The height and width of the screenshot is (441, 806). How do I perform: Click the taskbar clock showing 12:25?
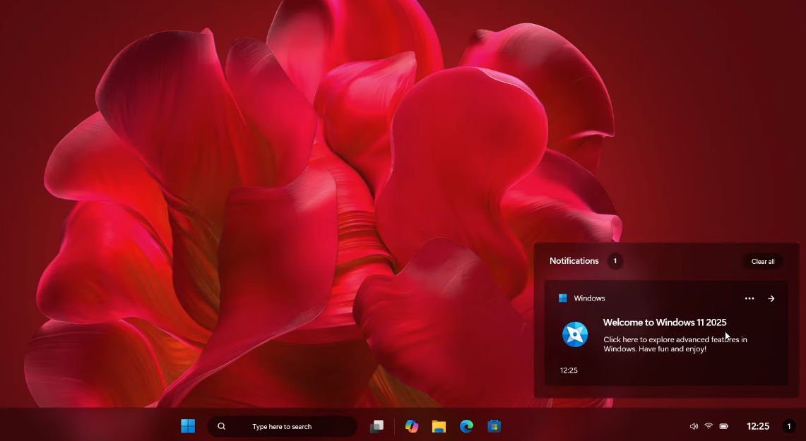tap(758, 426)
